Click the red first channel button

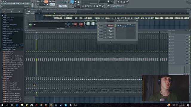tap(111, 26)
